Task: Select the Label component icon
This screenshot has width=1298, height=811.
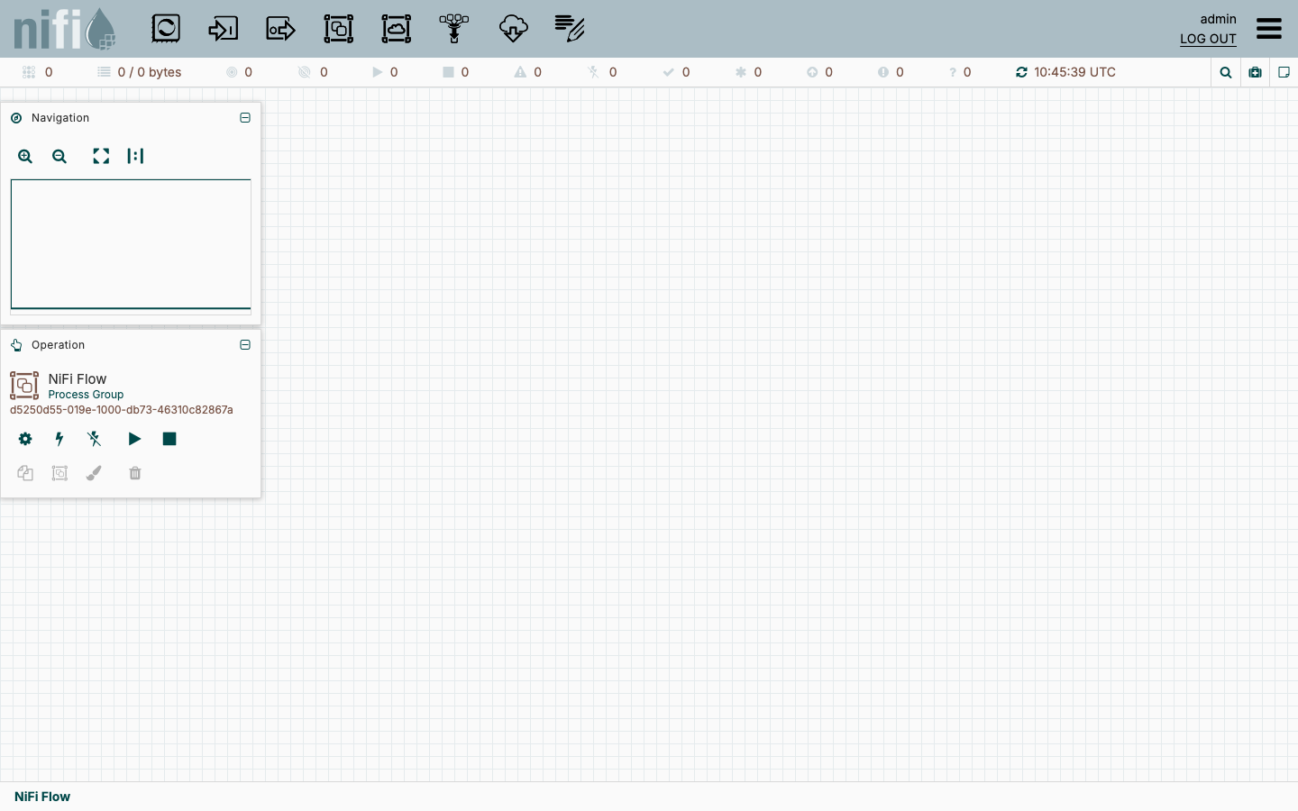Action: click(570, 29)
